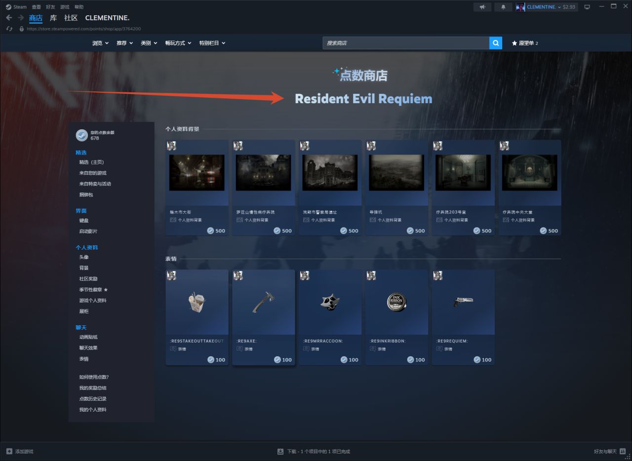Open the megaphone announcements icon
632x461 pixels.
(482, 7)
